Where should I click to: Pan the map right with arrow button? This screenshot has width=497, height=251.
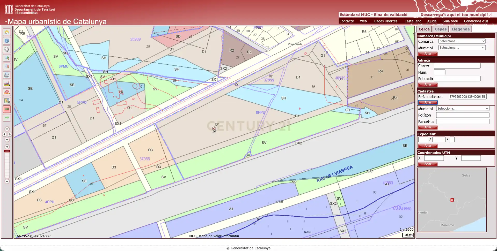tap(10, 134)
